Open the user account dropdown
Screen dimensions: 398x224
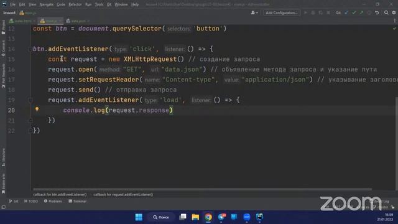254,12
